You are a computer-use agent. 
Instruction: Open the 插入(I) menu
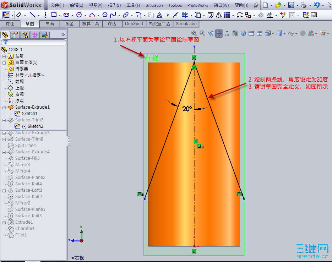point(114,5)
